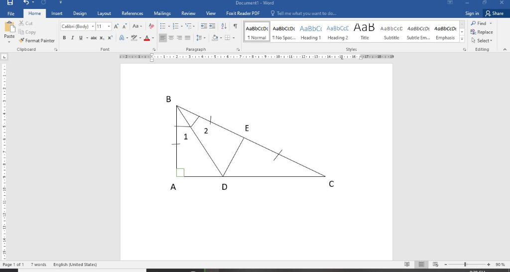
Task: Switch to the References tab
Action: pos(132,13)
